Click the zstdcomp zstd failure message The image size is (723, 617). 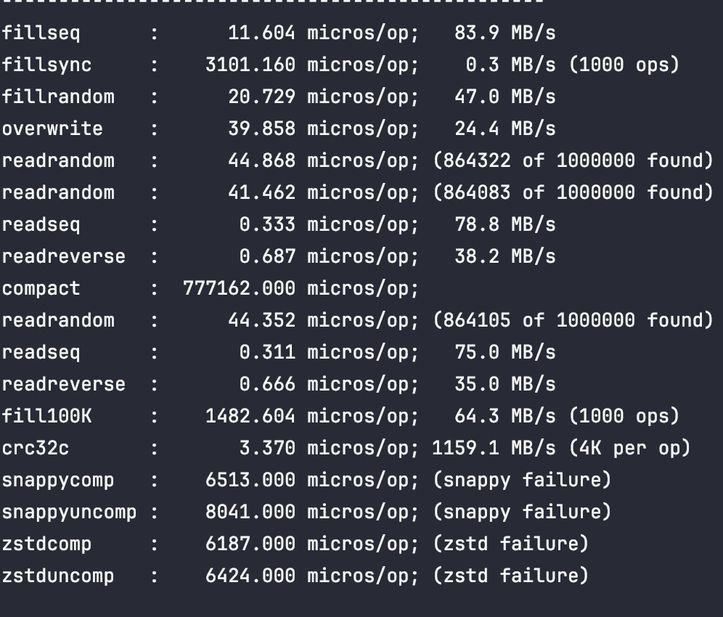tap(511, 544)
